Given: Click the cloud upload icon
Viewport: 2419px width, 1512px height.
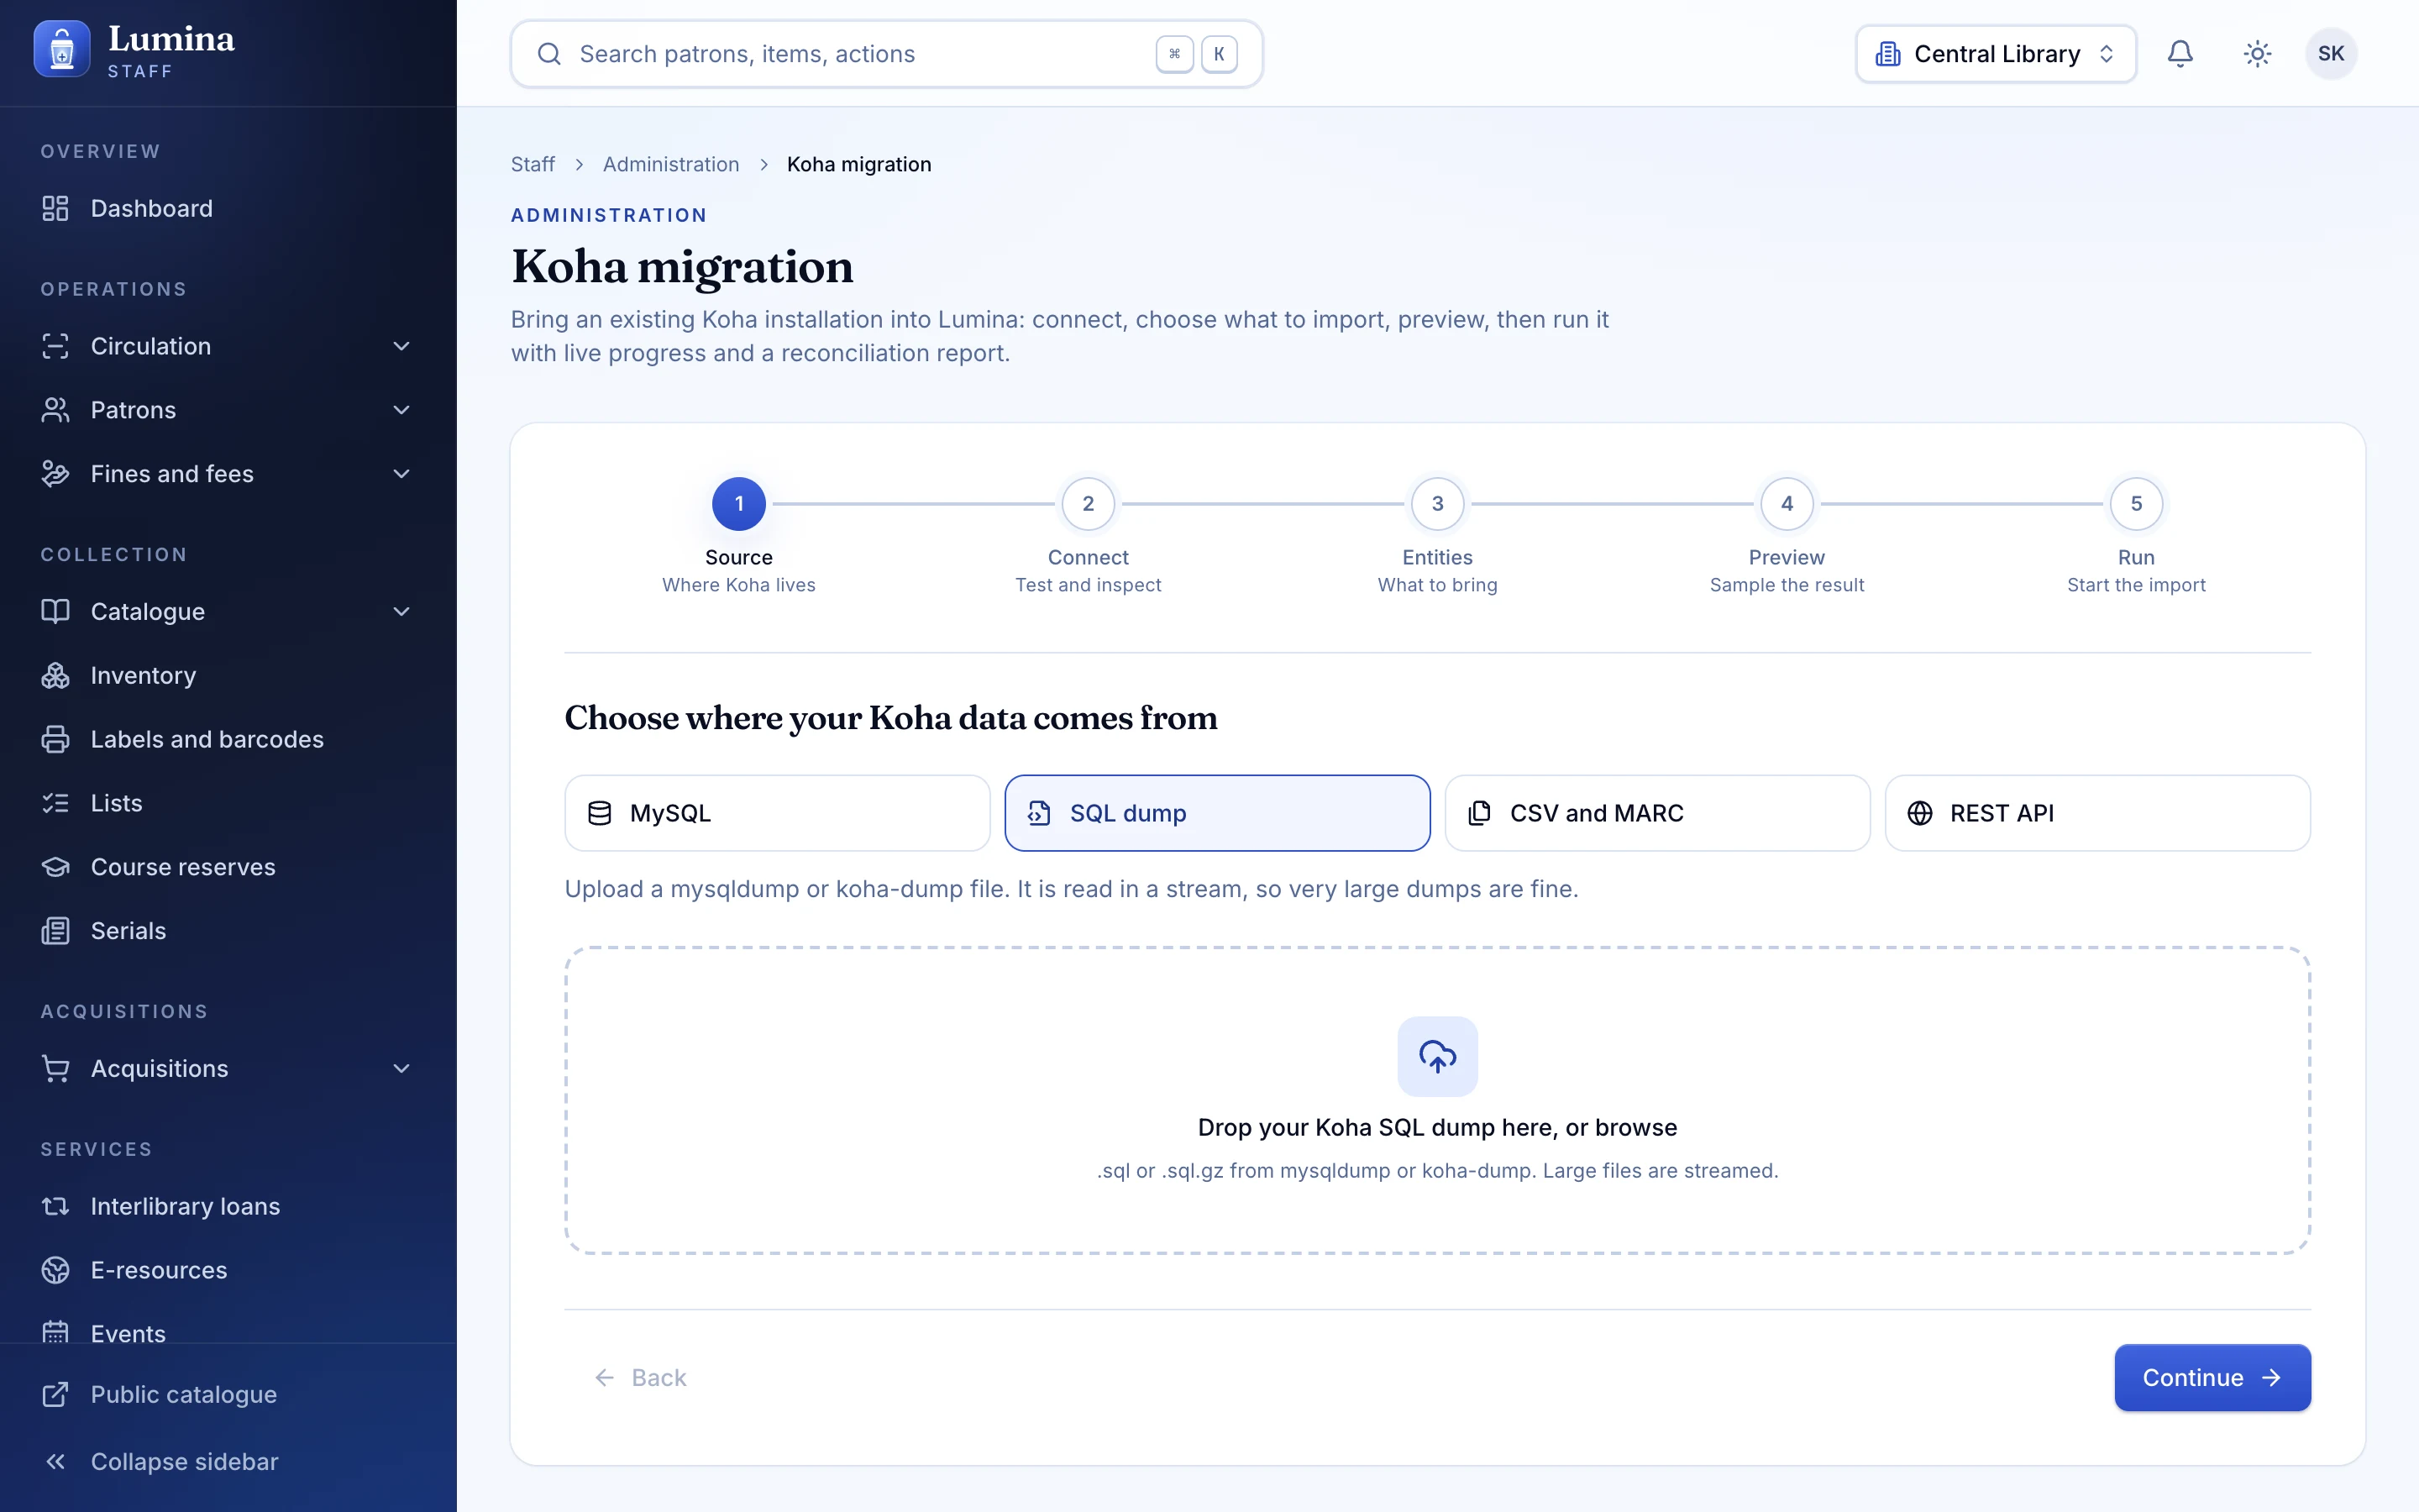Looking at the screenshot, I should (x=1437, y=1056).
